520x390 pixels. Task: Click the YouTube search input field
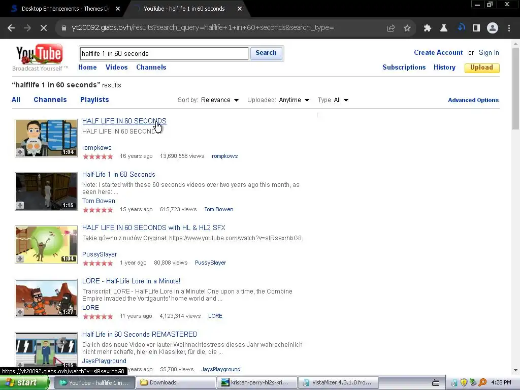point(164,53)
